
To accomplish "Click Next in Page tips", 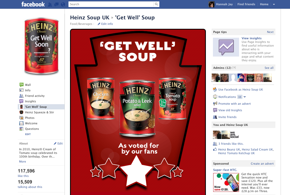I will point(270,32).
